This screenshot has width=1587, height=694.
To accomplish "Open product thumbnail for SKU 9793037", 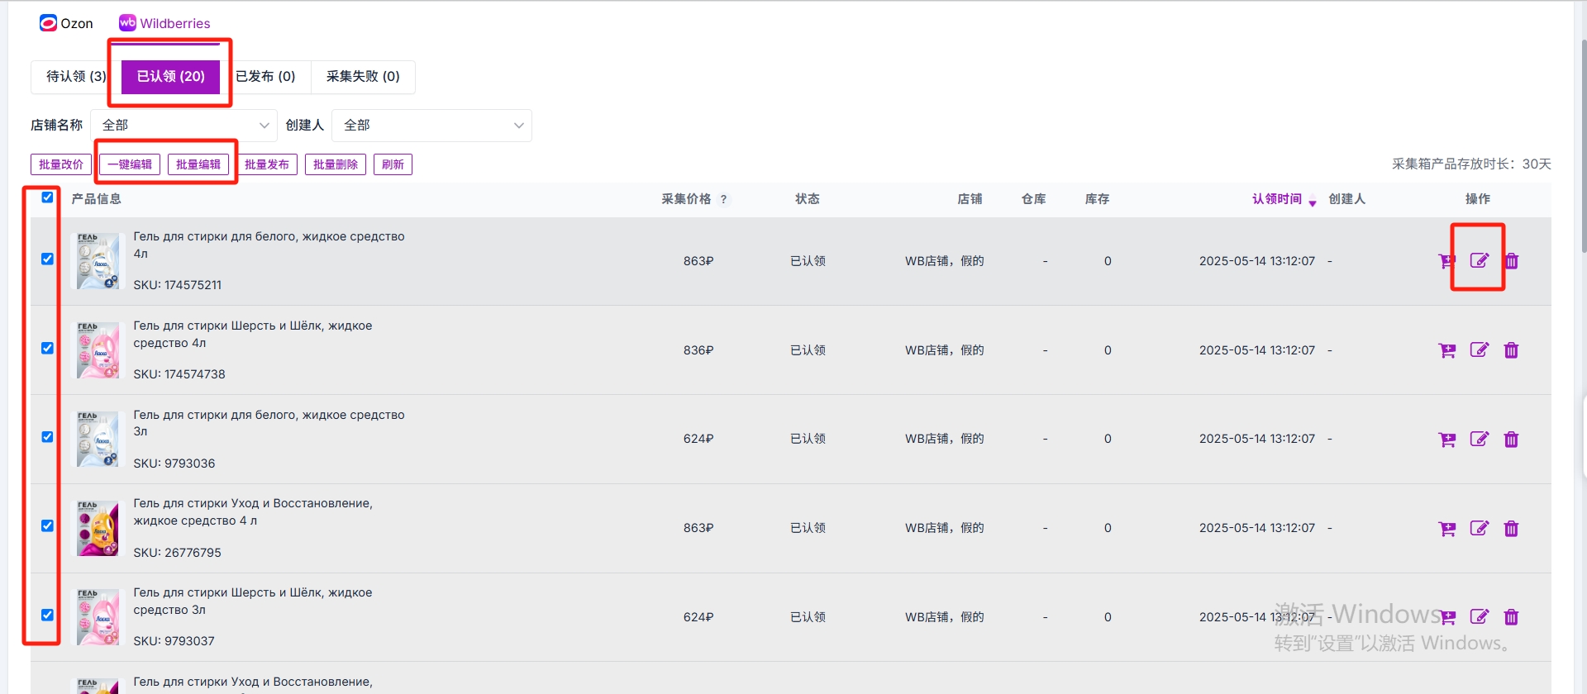I will tap(98, 617).
